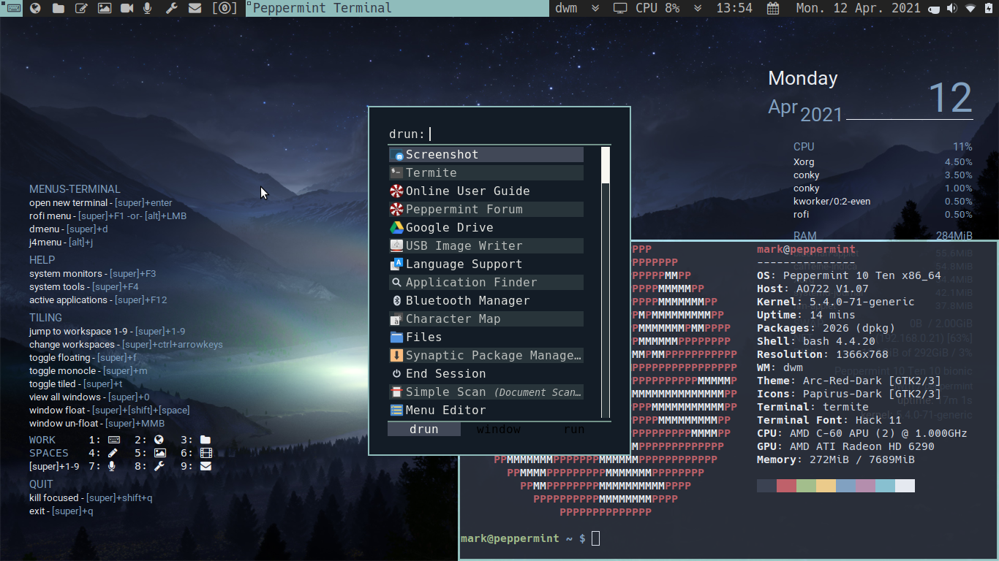The height and width of the screenshot is (561, 999).
Task: Click the yellow color block in terminal palette
Action: tap(826, 486)
